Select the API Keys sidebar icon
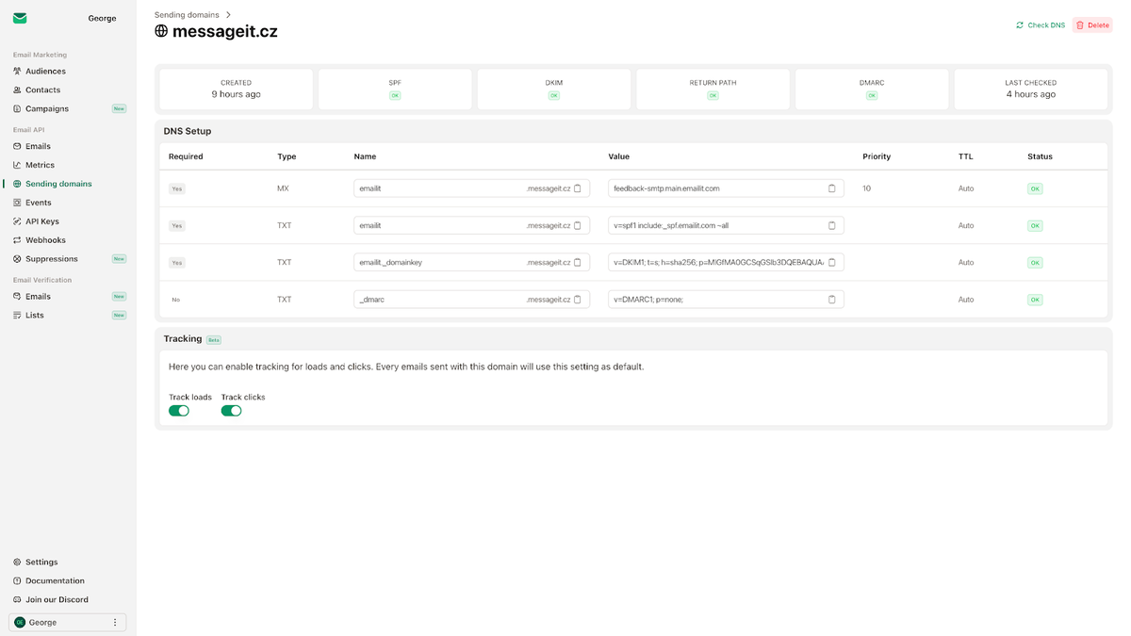The image size is (1131, 636). tap(16, 220)
